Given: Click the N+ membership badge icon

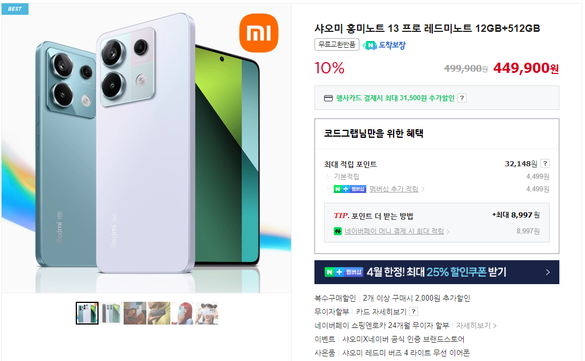Looking at the screenshot, I should pos(350,189).
